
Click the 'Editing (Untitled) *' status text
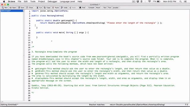click(x=9, y=105)
